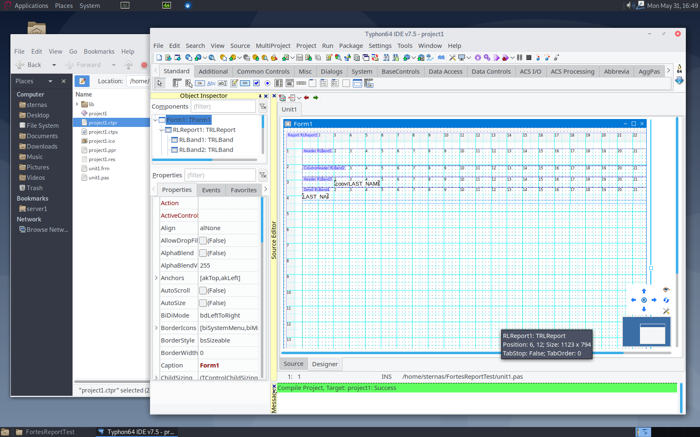700x437 pixels.
Task: Select the pointer selection tool in the palette
Action: pos(160,83)
